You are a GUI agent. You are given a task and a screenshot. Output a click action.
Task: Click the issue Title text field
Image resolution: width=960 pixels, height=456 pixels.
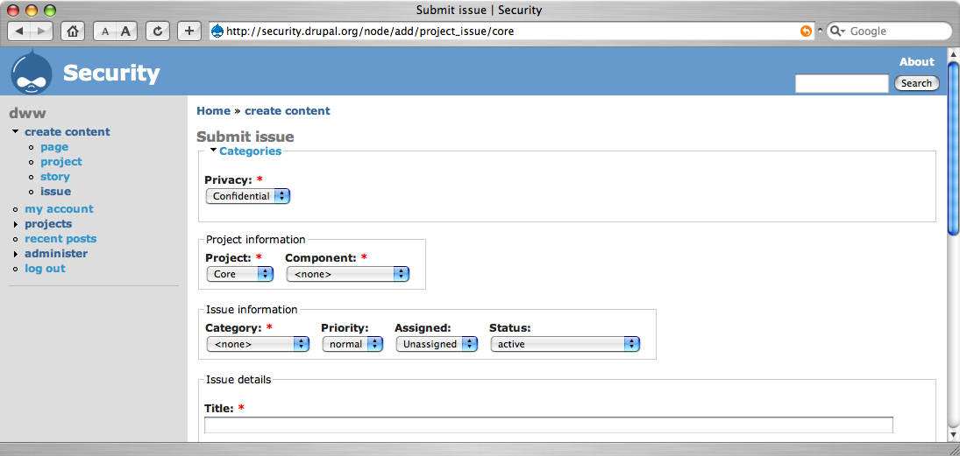548,425
